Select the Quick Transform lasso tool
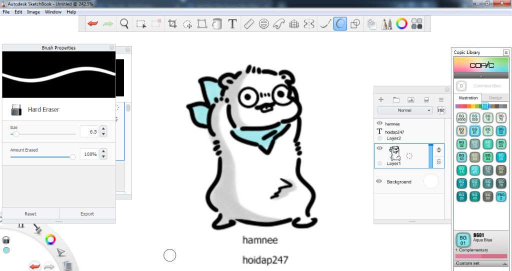Image resolution: width=512 pixels, height=271 pixels. click(x=187, y=23)
